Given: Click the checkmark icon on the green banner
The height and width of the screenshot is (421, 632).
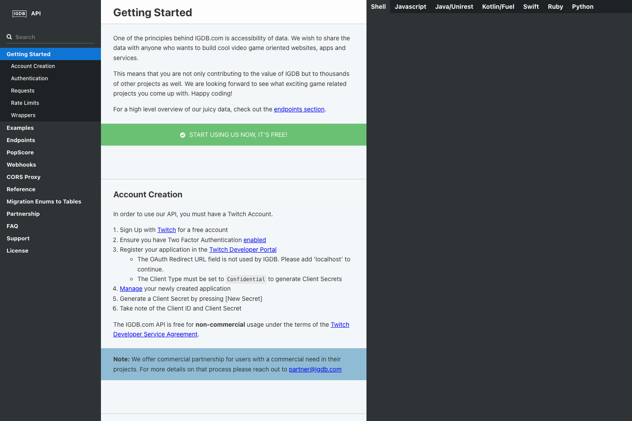Looking at the screenshot, I should click(x=183, y=135).
